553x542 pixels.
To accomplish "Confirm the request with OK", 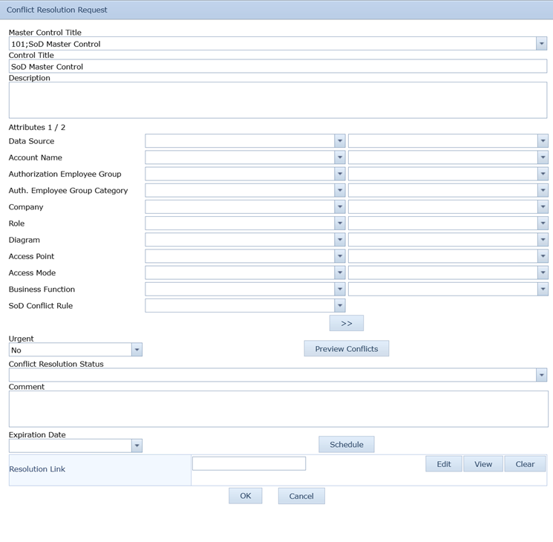I will [245, 496].
